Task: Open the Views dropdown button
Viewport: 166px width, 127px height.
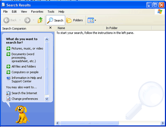Action: [92, 20]
